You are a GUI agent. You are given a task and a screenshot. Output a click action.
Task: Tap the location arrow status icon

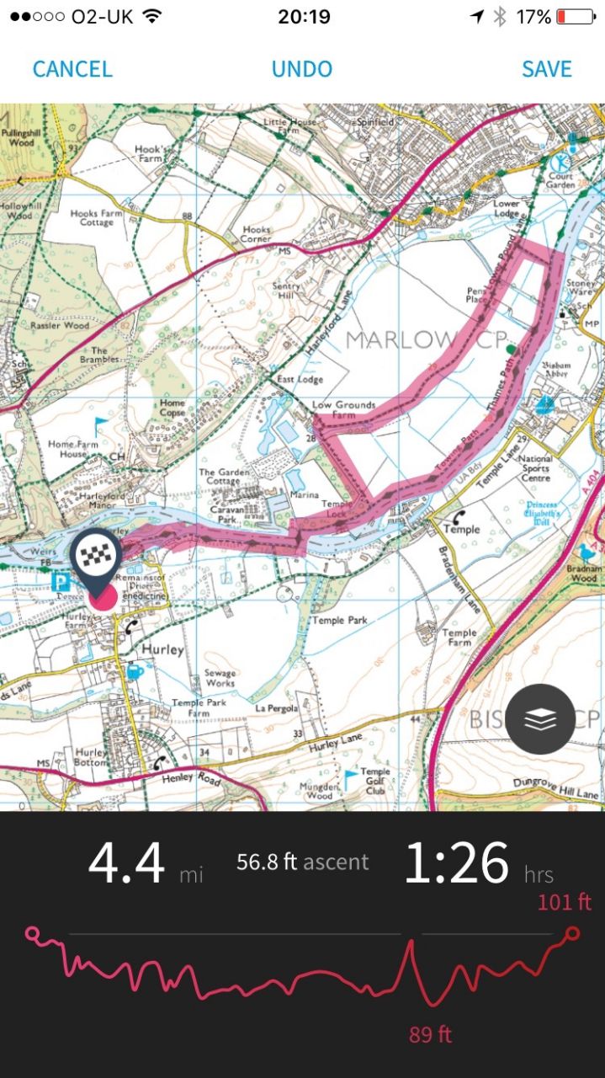(478, 17)
